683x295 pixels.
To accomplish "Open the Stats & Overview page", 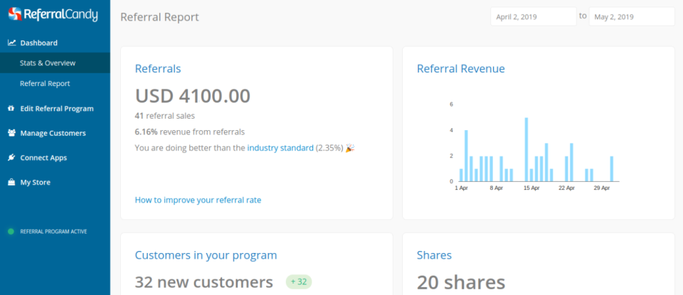I will (48, 63).
